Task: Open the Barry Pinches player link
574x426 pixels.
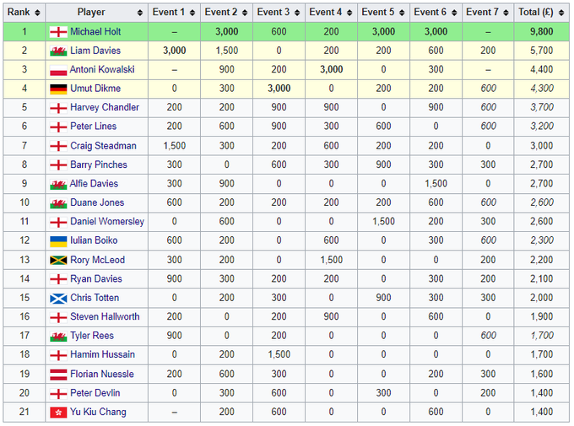Action: click(100, 164)
